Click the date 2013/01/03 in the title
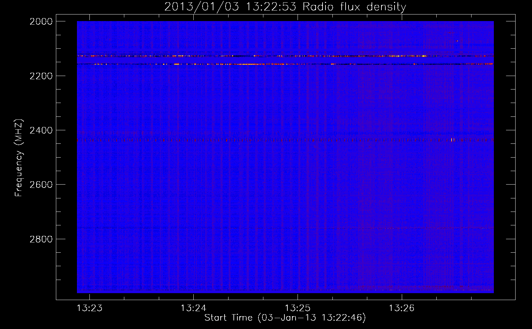 tap(202, 7)
